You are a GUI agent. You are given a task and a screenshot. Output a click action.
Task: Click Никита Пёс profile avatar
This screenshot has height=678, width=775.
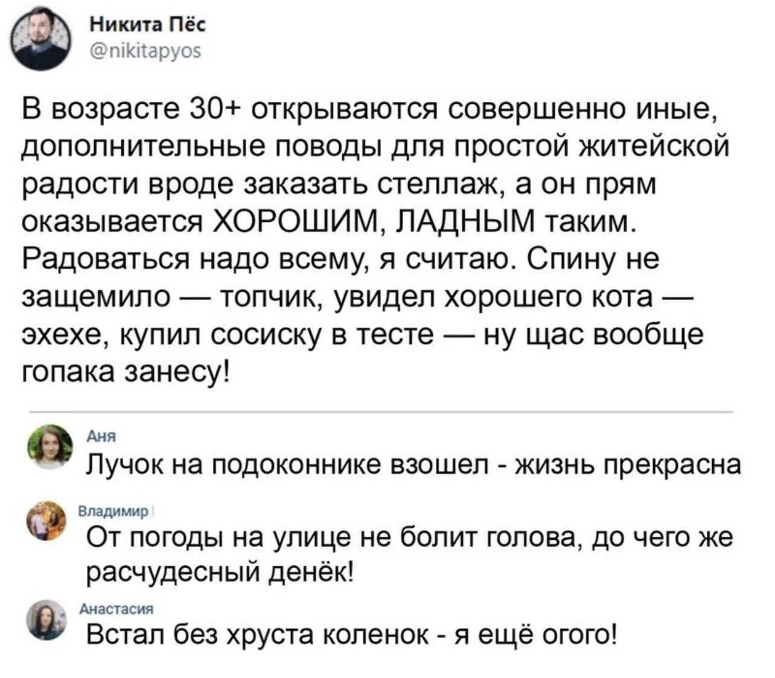click(x=42, y=42)
